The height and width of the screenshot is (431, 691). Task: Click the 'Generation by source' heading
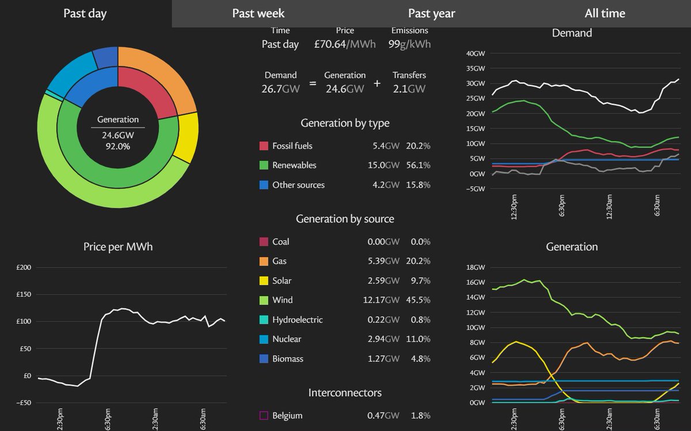345,218
